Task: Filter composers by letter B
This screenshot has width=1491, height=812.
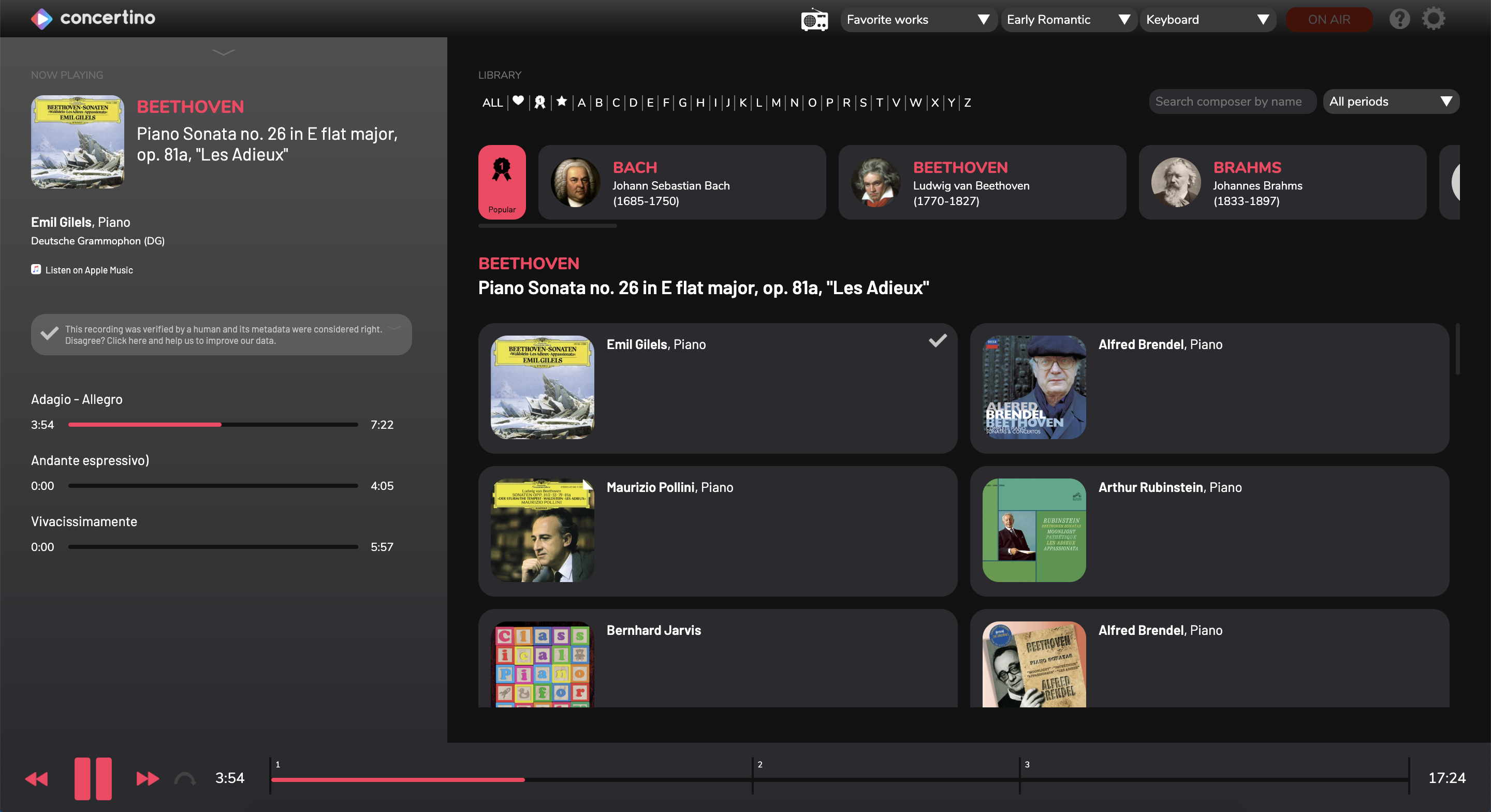Action: coord(599,103)
